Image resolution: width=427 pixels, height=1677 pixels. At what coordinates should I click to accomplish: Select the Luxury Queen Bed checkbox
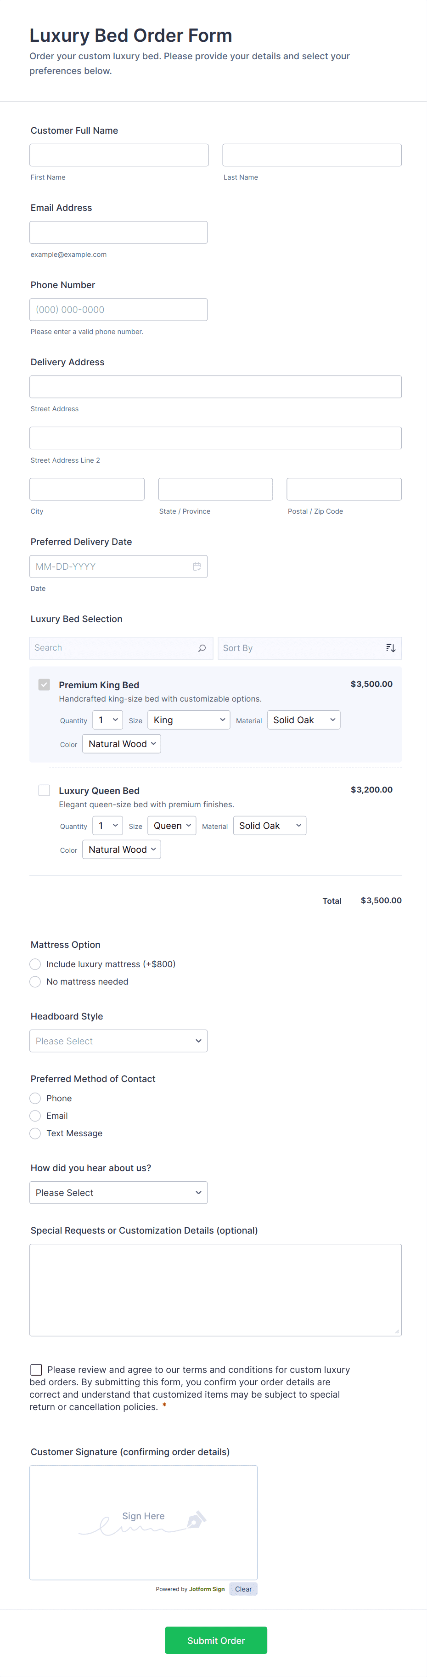[x=44, y=790]
